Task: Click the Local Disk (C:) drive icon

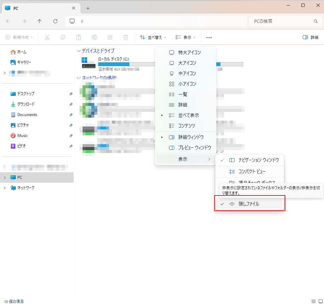Action: (88, 63)
